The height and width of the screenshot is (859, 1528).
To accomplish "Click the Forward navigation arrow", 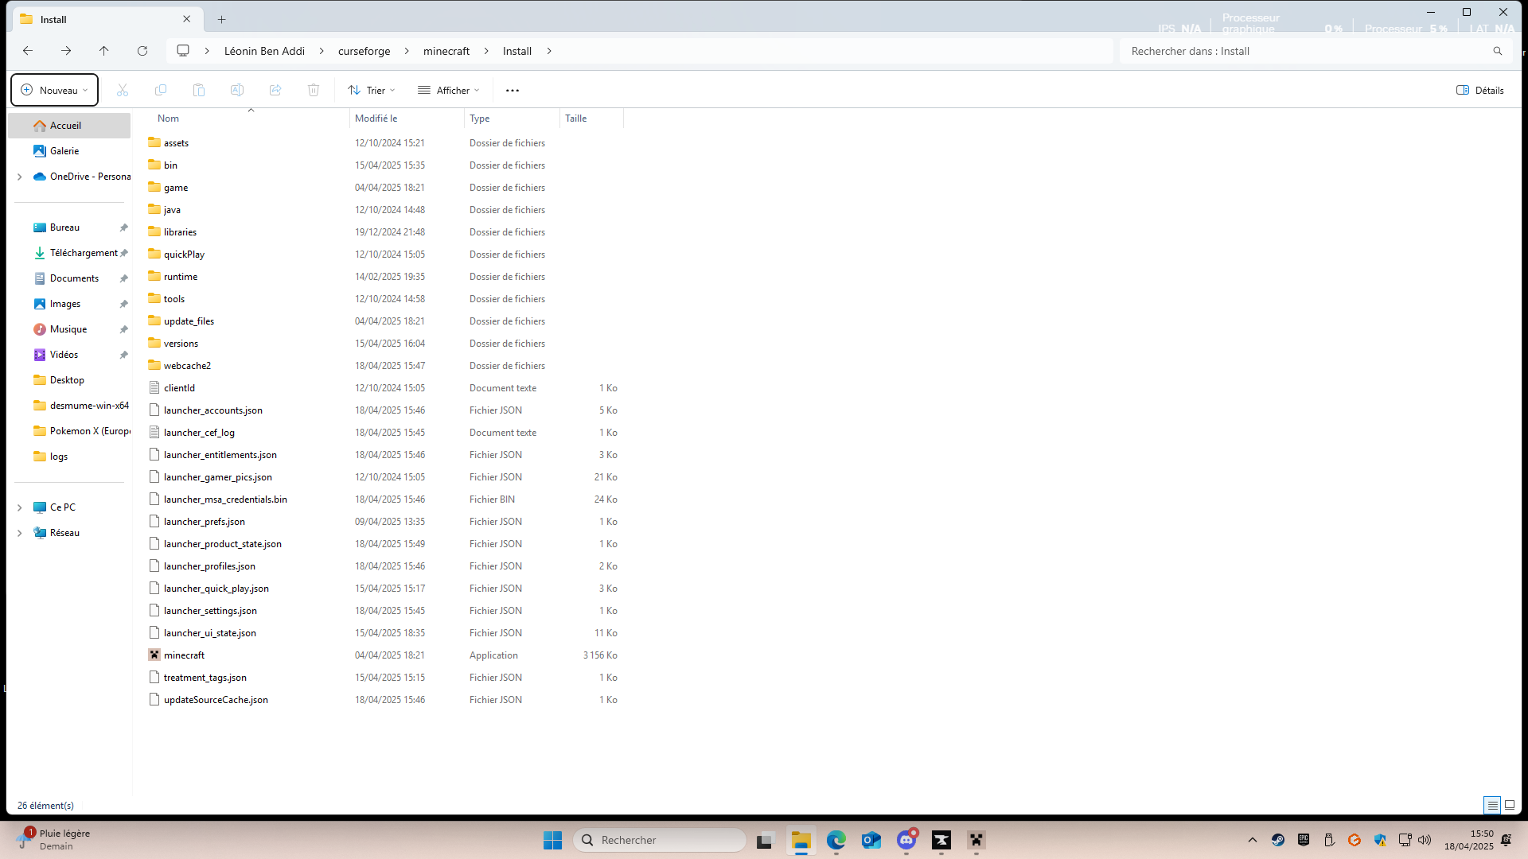I will tap(66, 51).
